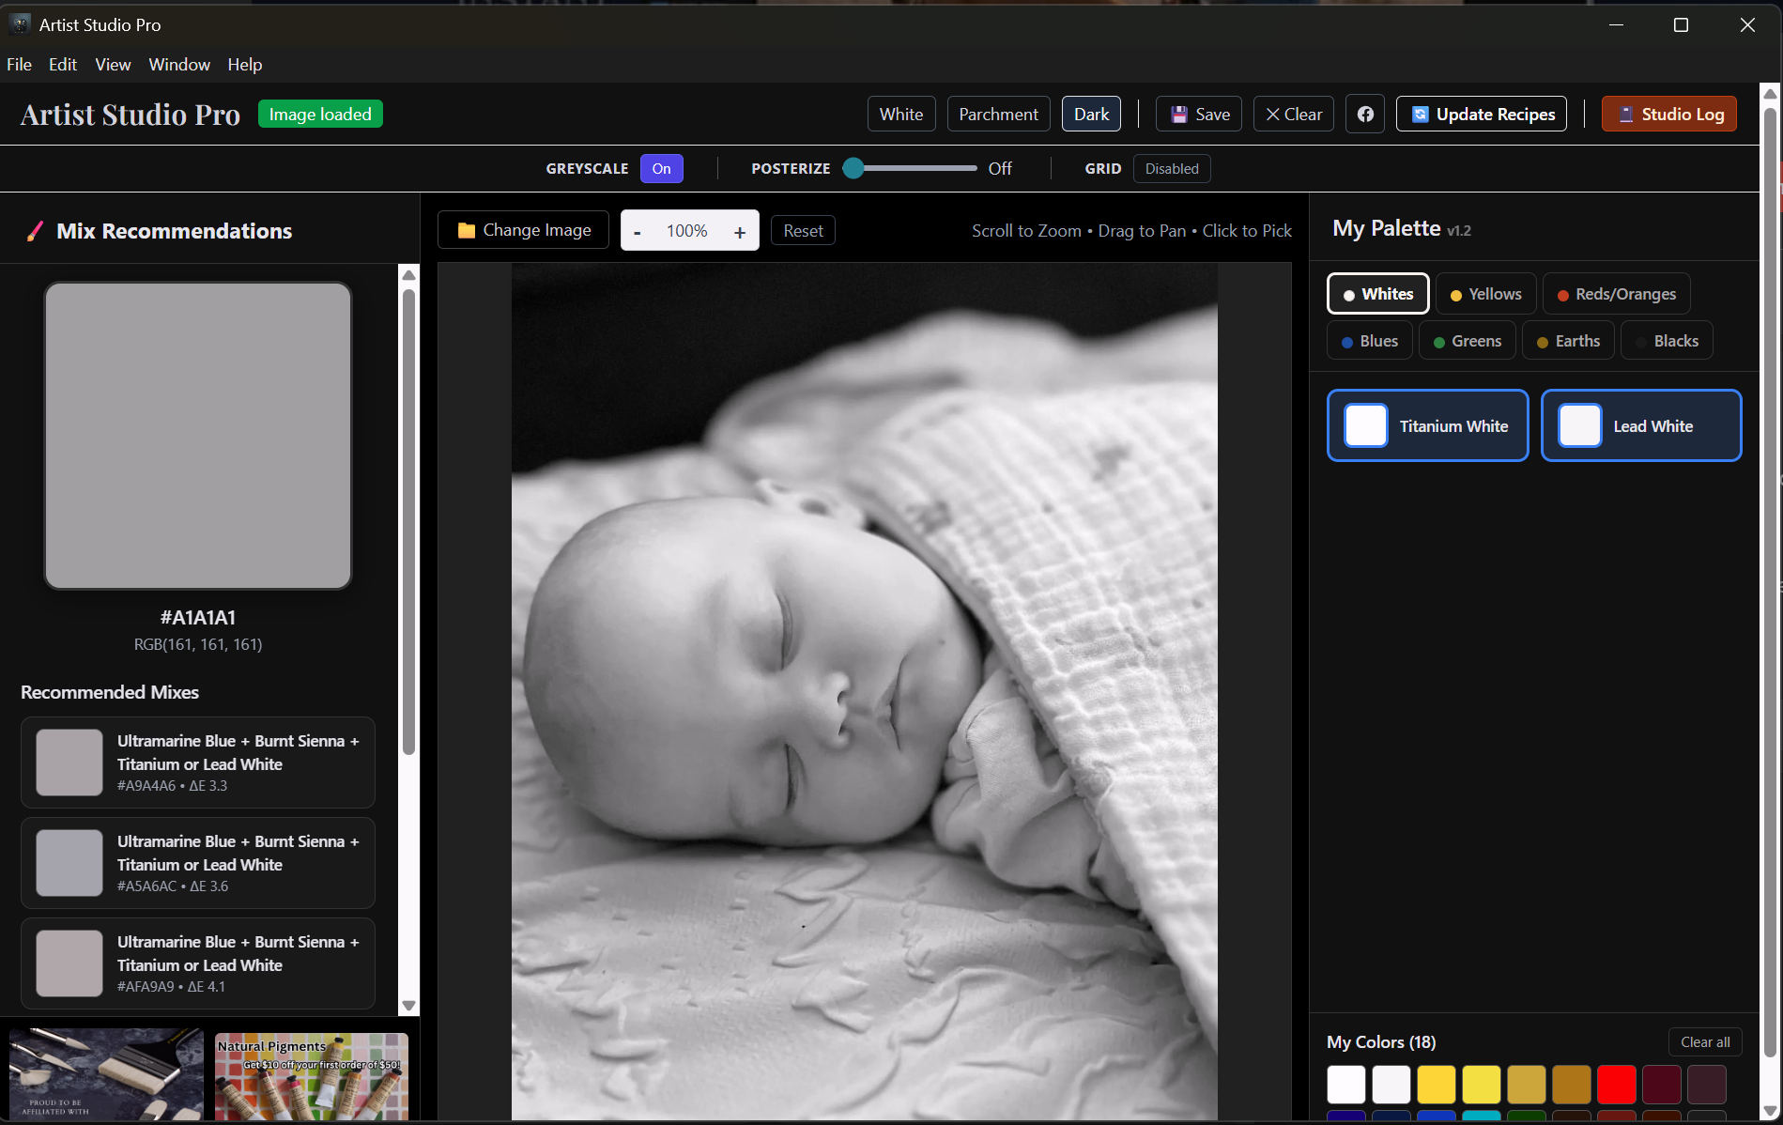Select the Greens palette category

(x=1467, y=341)
